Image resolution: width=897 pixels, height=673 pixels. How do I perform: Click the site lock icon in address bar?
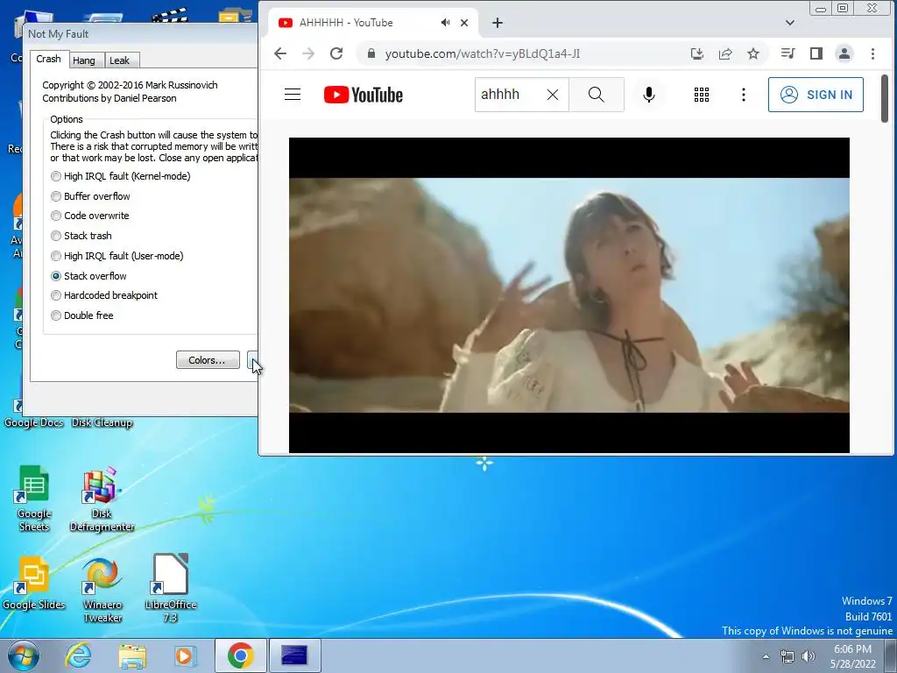pos(371,53)
